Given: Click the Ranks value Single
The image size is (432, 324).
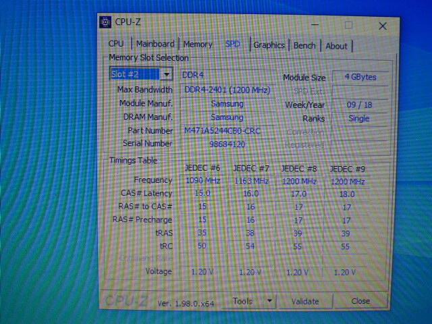Looking at the screenshot, I should point(358,119).
